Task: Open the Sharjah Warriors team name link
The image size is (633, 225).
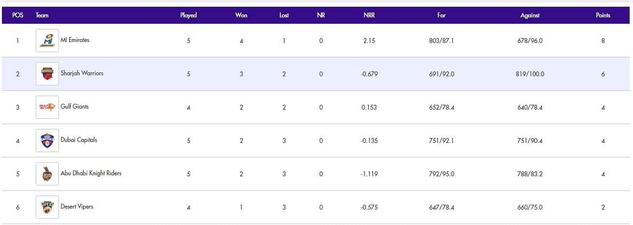Action: tap(82, 73)
